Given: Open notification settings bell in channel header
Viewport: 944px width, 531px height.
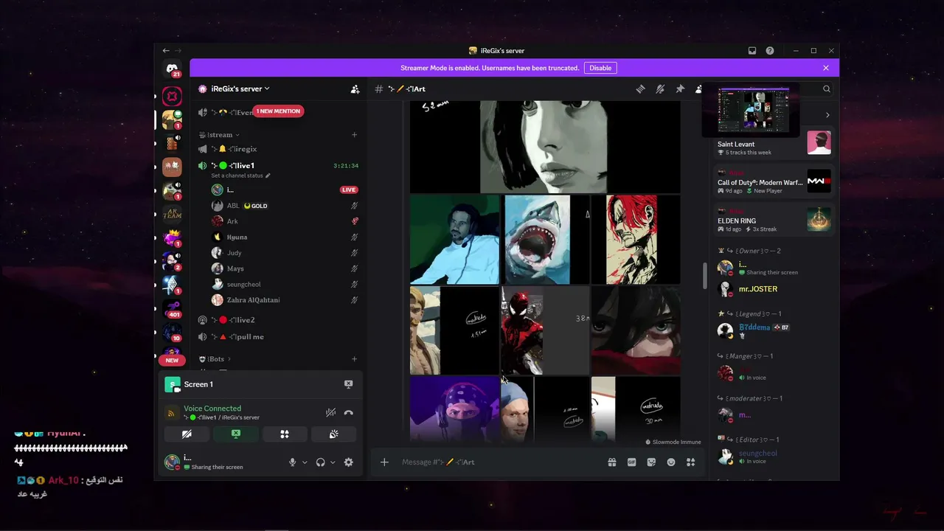Looking at the screenshot, I should pyautogui.click(x=660, y=88).
